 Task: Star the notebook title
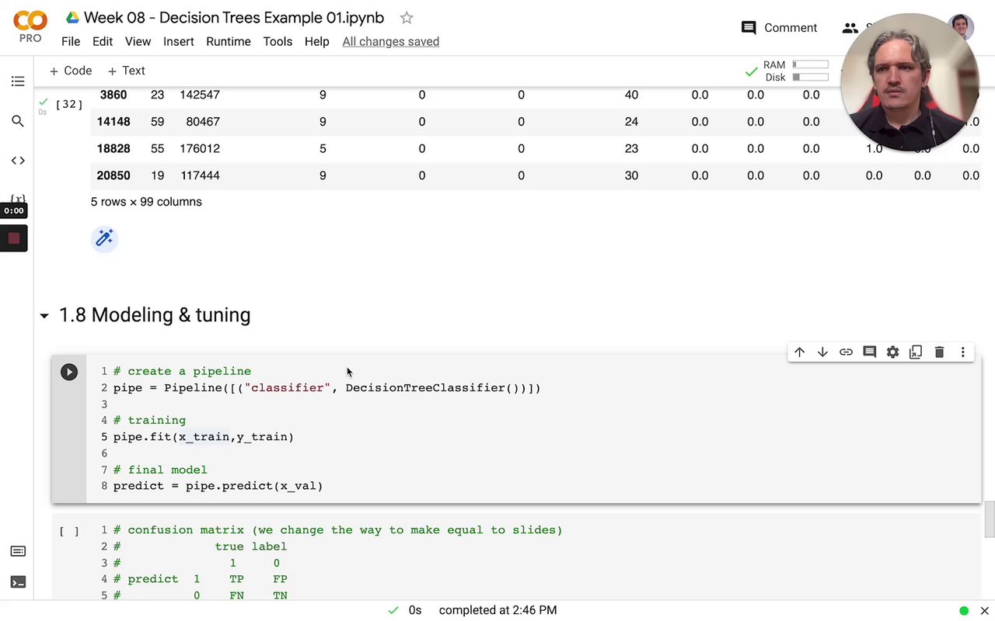(x=407, y=18)
